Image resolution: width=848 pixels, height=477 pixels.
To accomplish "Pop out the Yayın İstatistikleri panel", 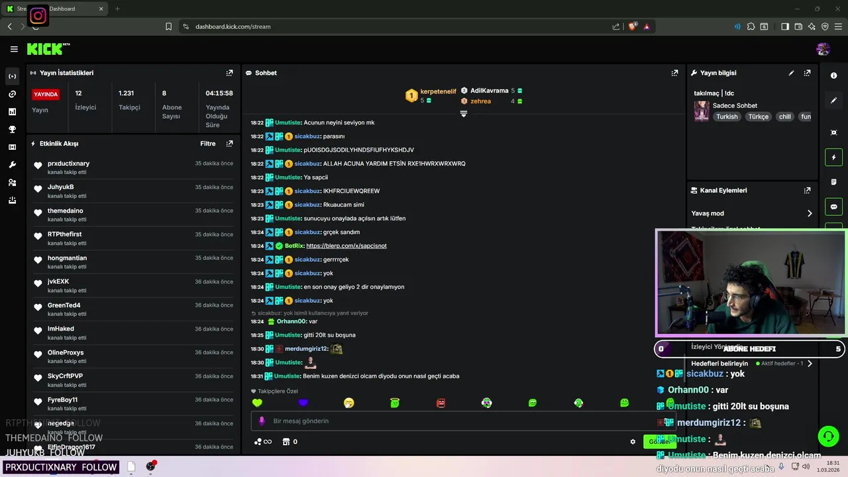I will (229, 73).
